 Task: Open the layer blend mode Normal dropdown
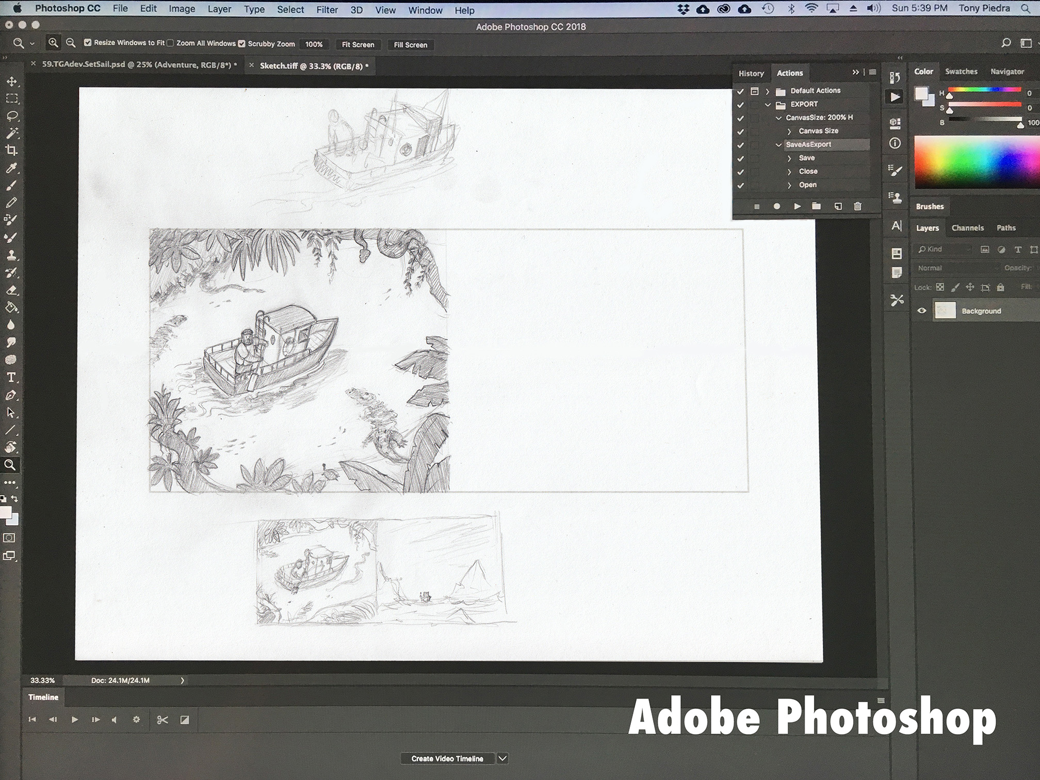957,268
